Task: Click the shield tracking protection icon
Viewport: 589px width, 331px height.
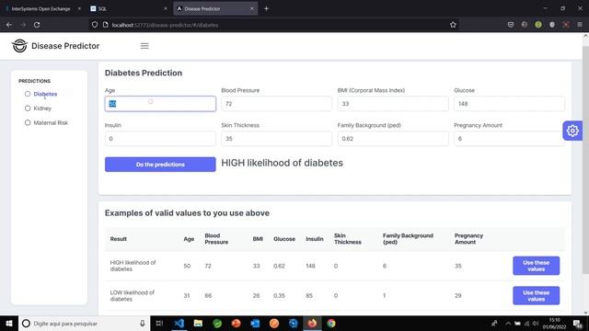Action: pos(95,25)
